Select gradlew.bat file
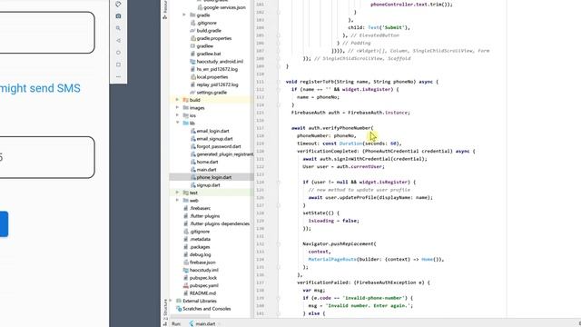 coord(206,54)
